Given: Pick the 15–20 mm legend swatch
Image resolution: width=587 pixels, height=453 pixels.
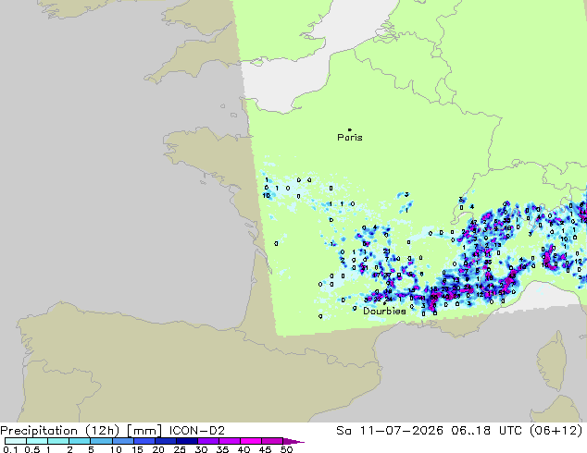Looking at the screenshot, I should coord(144,441).
